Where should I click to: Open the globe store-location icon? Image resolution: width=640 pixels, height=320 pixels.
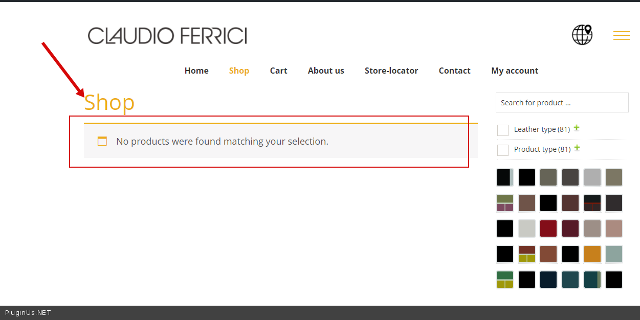pos(582,35)
